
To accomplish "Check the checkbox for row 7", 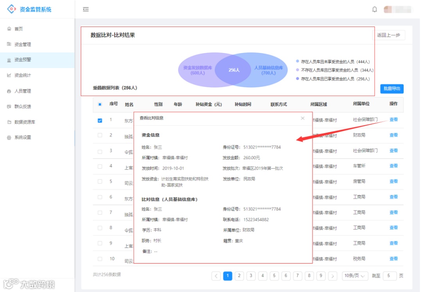I will point(100,212).
